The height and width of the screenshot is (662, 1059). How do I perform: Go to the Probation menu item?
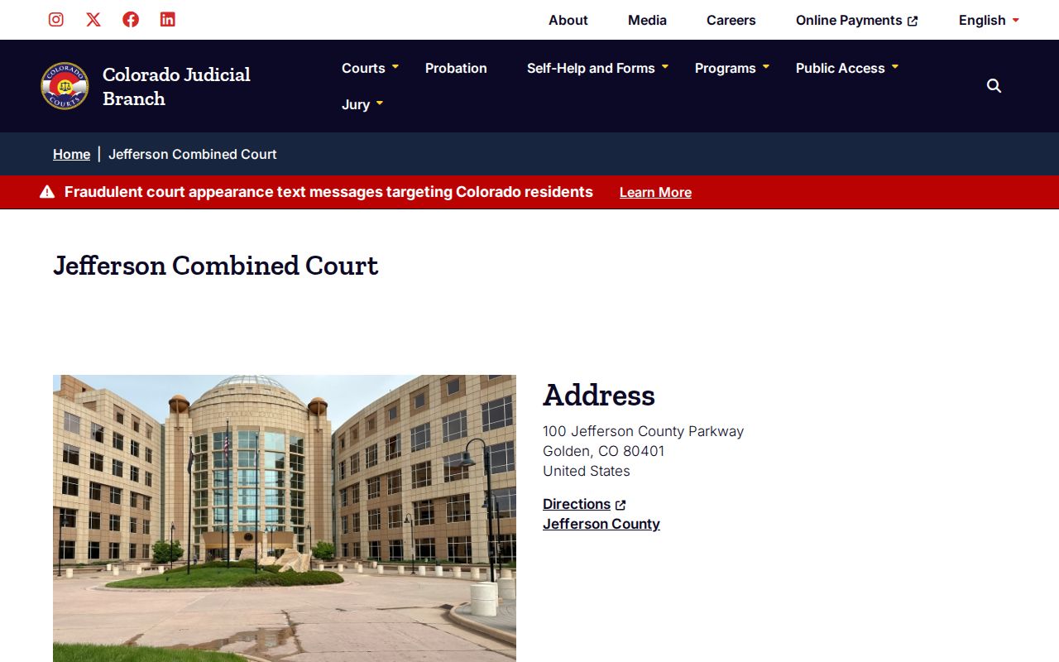[456, 68]
